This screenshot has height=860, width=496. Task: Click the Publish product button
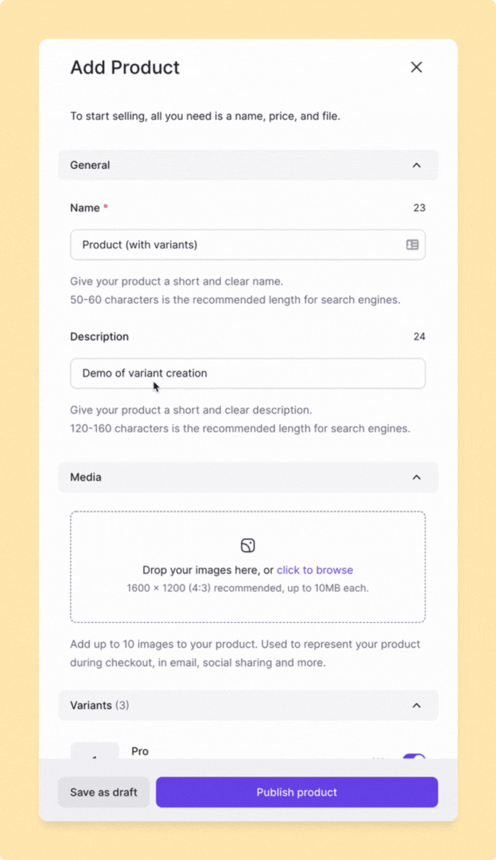297,793
